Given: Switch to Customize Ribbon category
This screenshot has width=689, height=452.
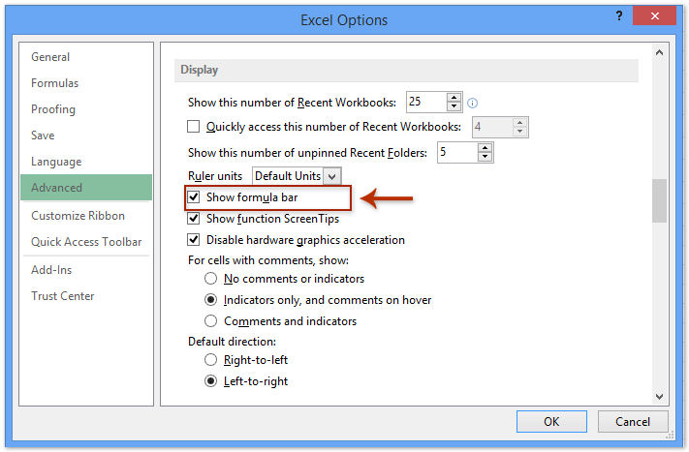Looking at the screenshot, I should pos(78,216).
